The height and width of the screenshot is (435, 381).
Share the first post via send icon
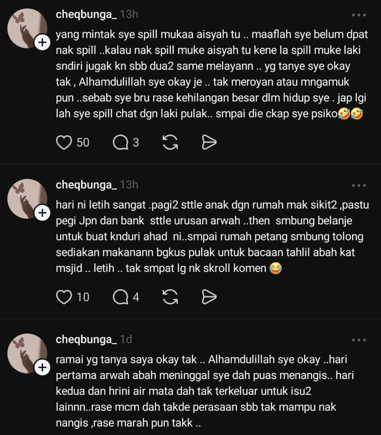coord(209,143)
